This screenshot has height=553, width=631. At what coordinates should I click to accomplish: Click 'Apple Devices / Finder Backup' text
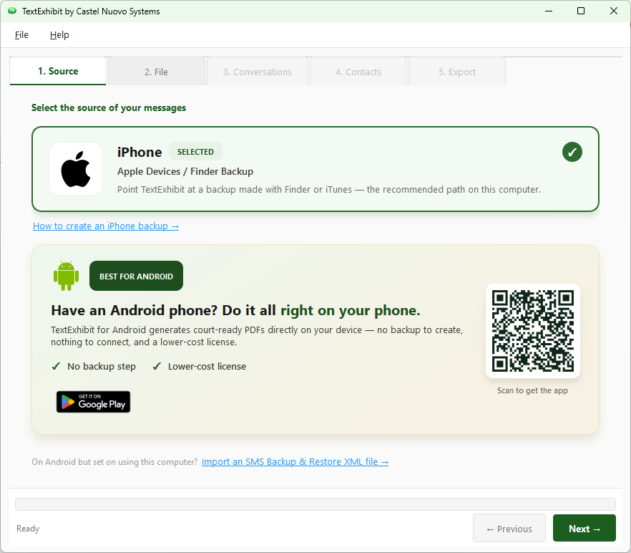[185, 172]
